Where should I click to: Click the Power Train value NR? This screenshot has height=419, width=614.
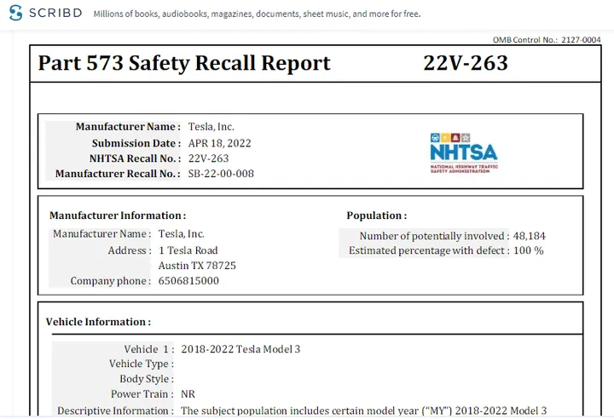pos(188,395)
